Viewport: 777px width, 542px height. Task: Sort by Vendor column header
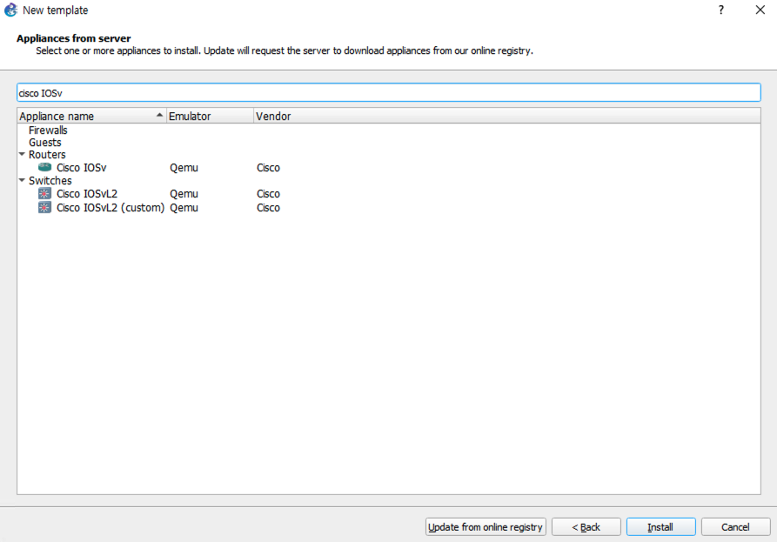[507, 116]
